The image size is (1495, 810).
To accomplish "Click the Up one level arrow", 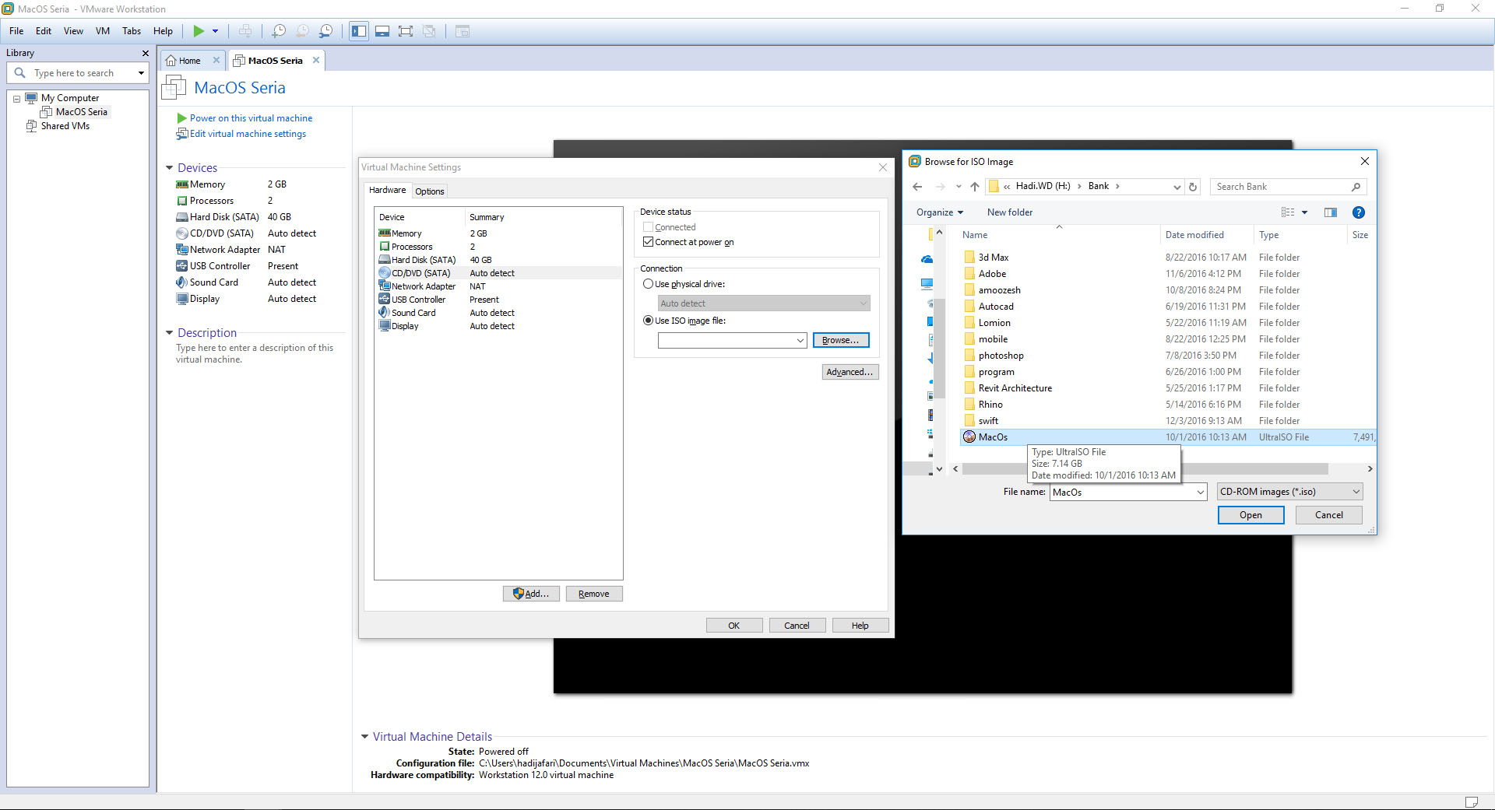I will tap(975, 187).
